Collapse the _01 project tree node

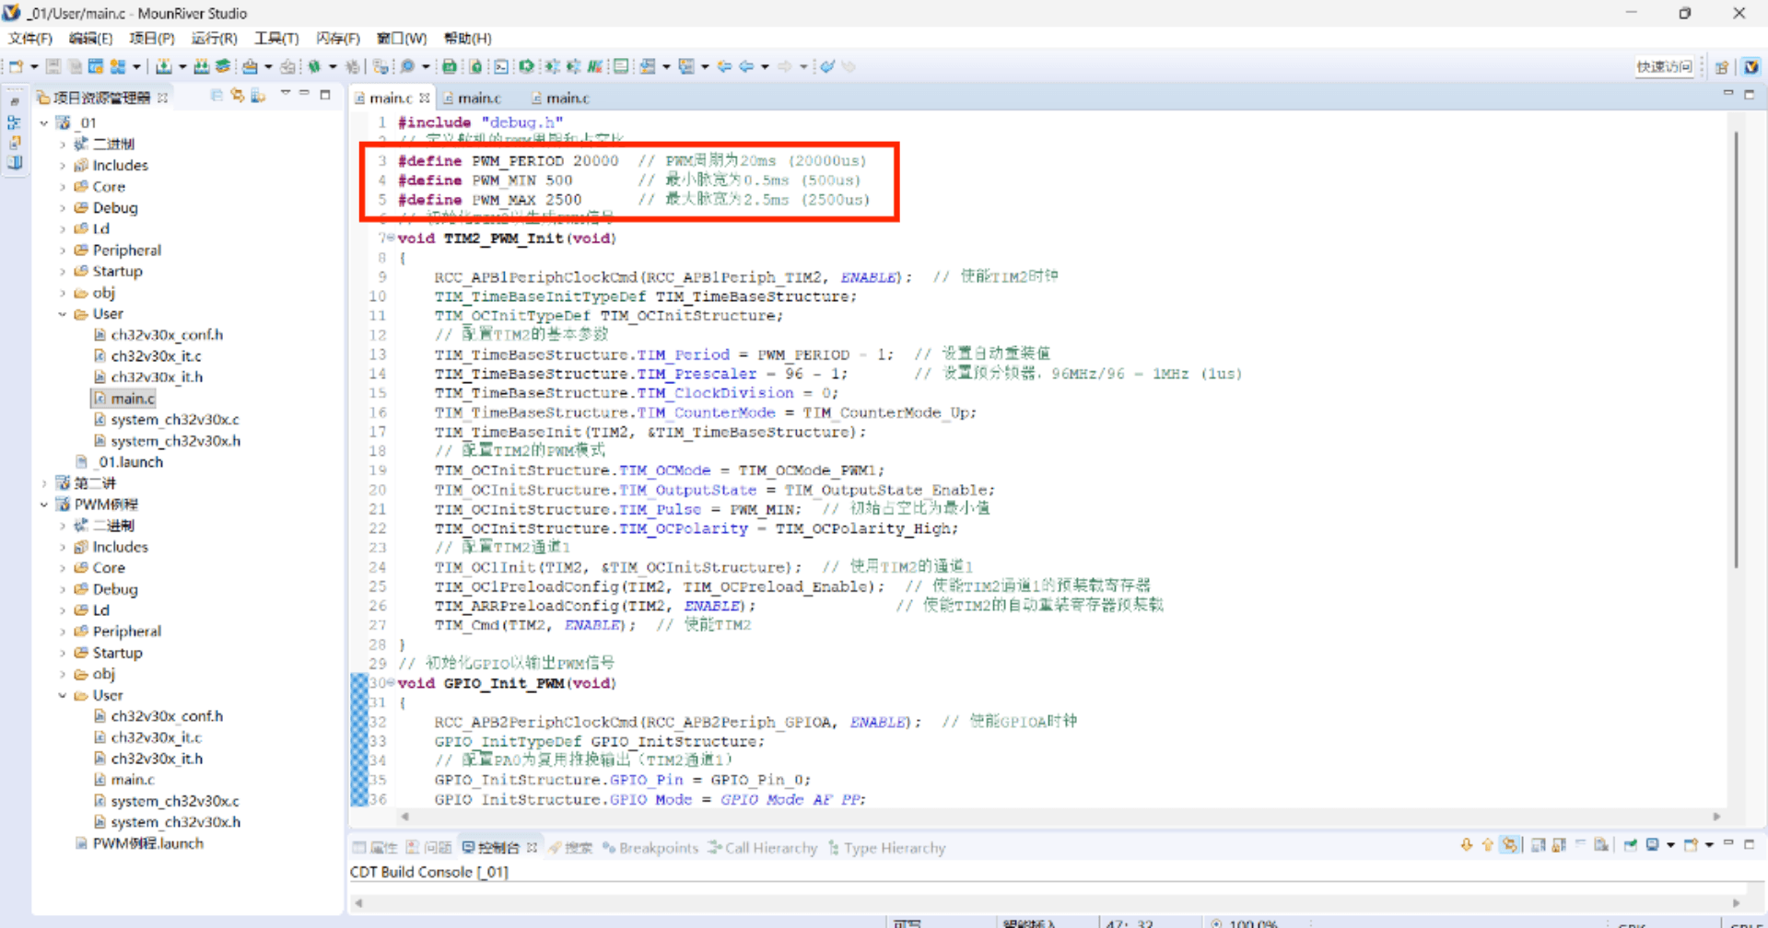point(43,122)
